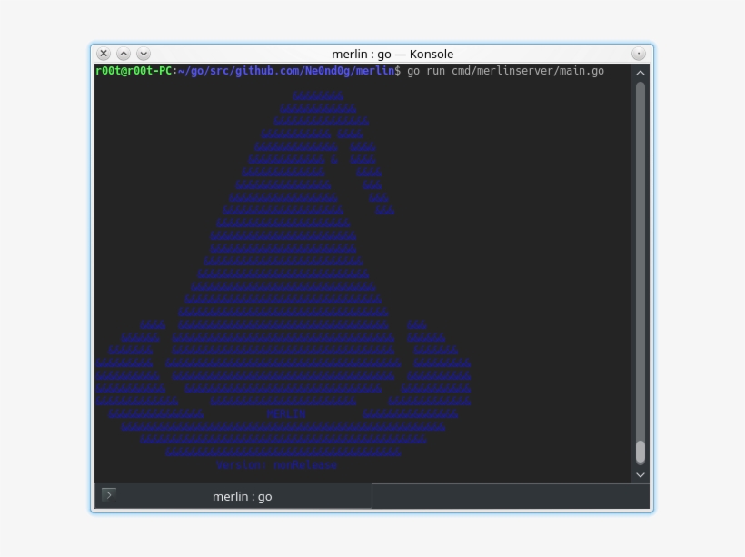This screenshot has width=745, height=557.
Task: Click the "merlin : go — Konsole" title bar
Action: tap(392, 55)
